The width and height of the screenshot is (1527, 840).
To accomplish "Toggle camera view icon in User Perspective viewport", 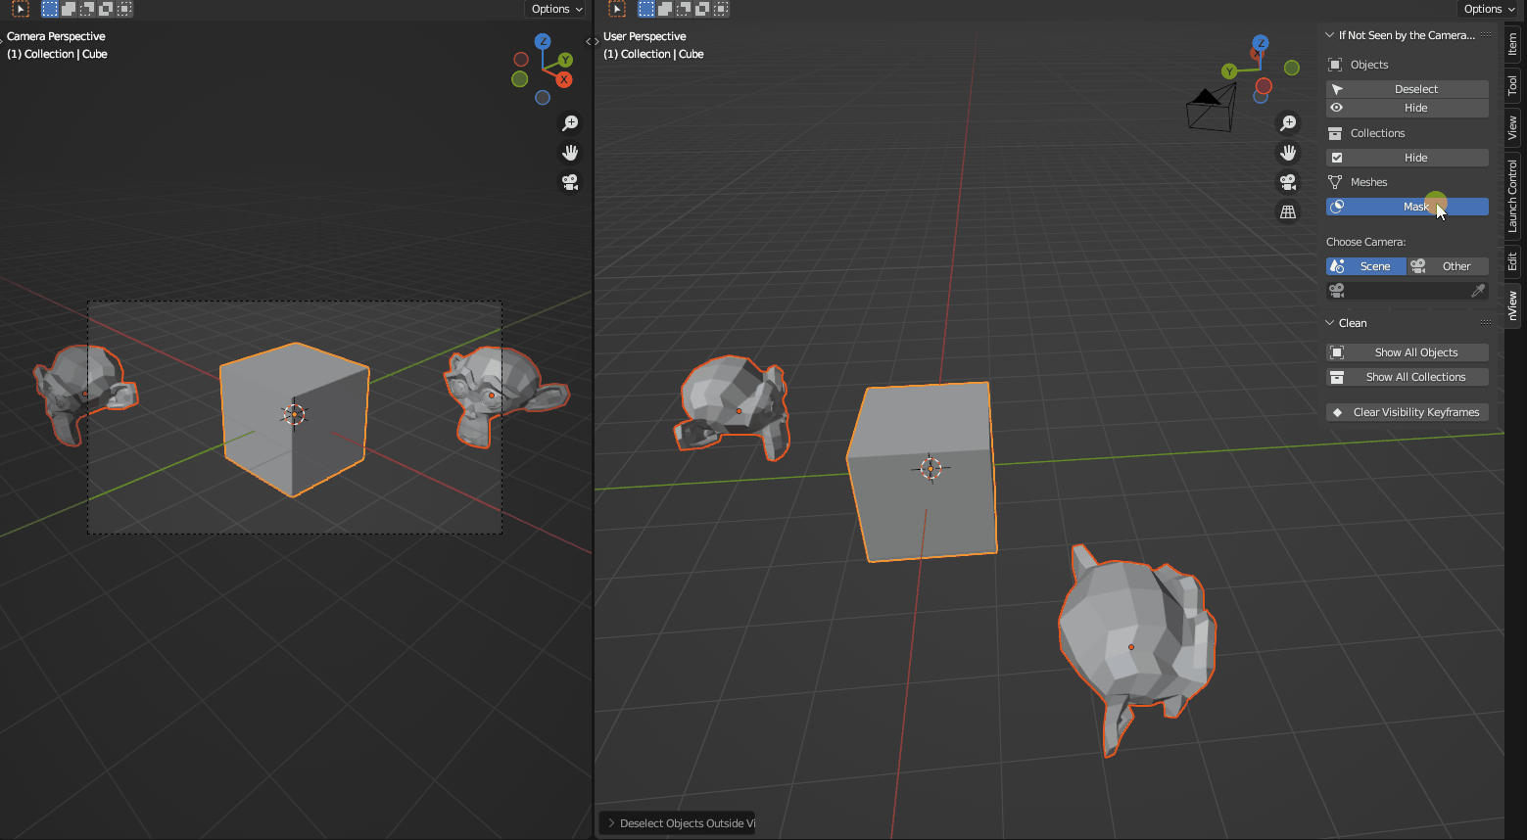I will (1288, 182).
